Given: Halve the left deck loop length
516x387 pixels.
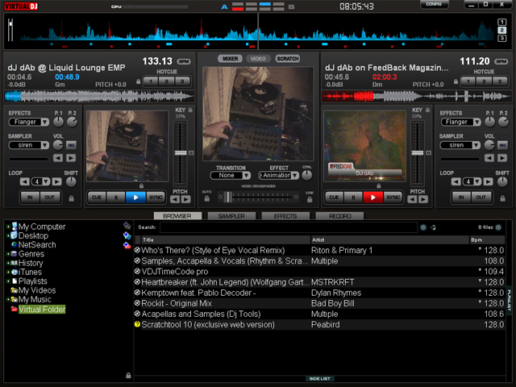Looking at the screenshot, I should 24,181.
